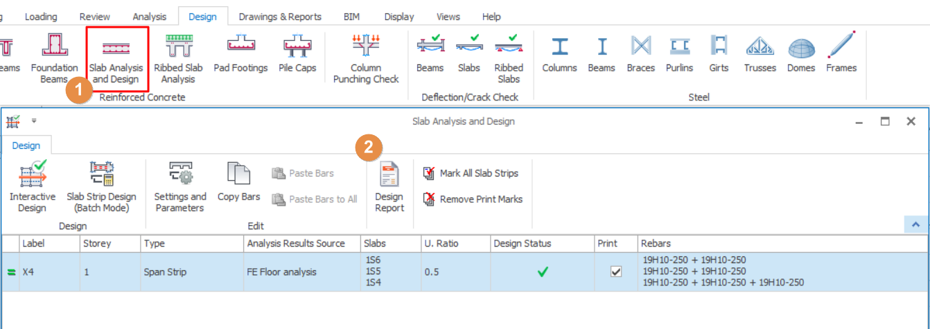
Task: Open Steel Trusses design
Action: coord(760,55)
